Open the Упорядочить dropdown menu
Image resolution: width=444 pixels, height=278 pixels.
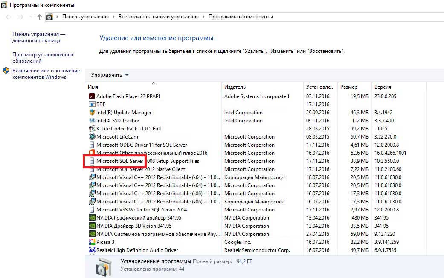tap(110, 75)
